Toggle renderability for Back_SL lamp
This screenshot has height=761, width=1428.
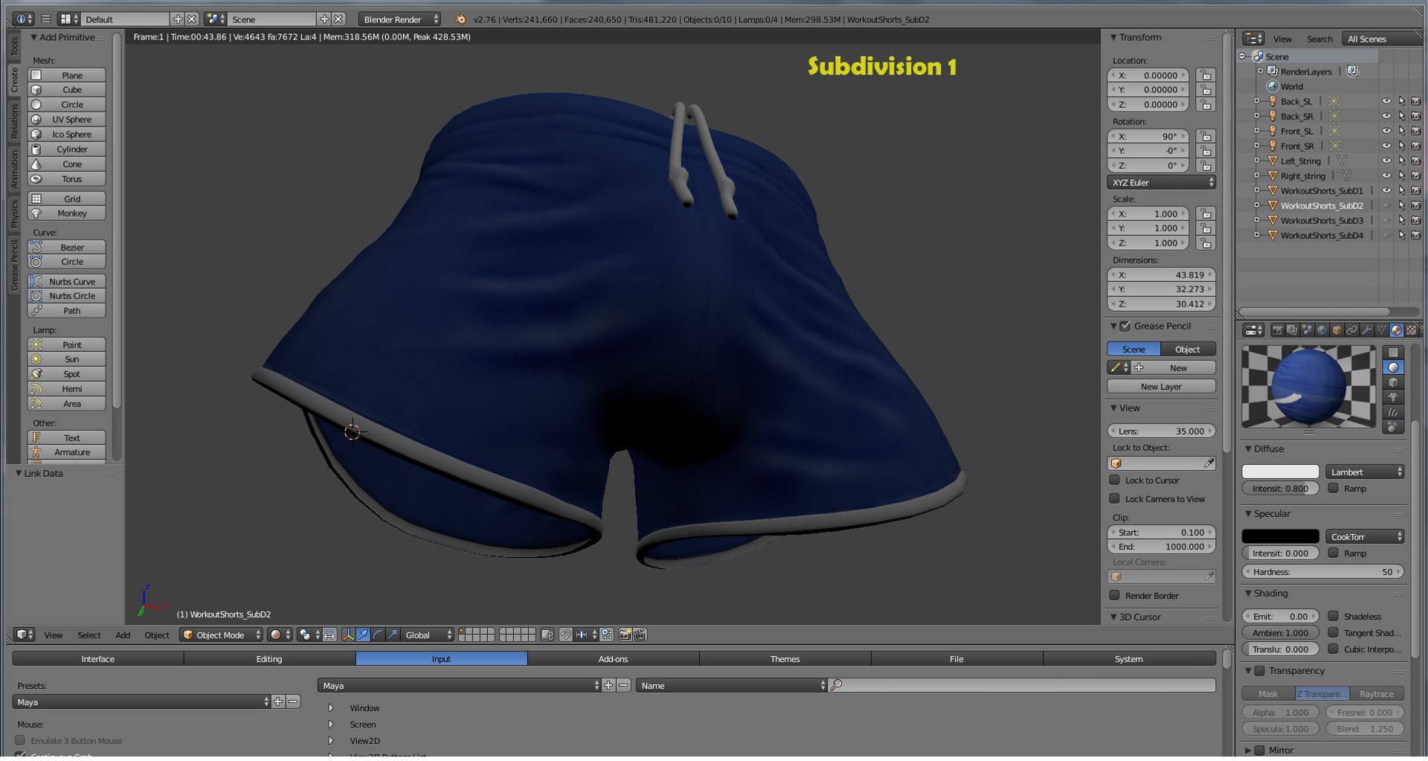coord(1415,101)
